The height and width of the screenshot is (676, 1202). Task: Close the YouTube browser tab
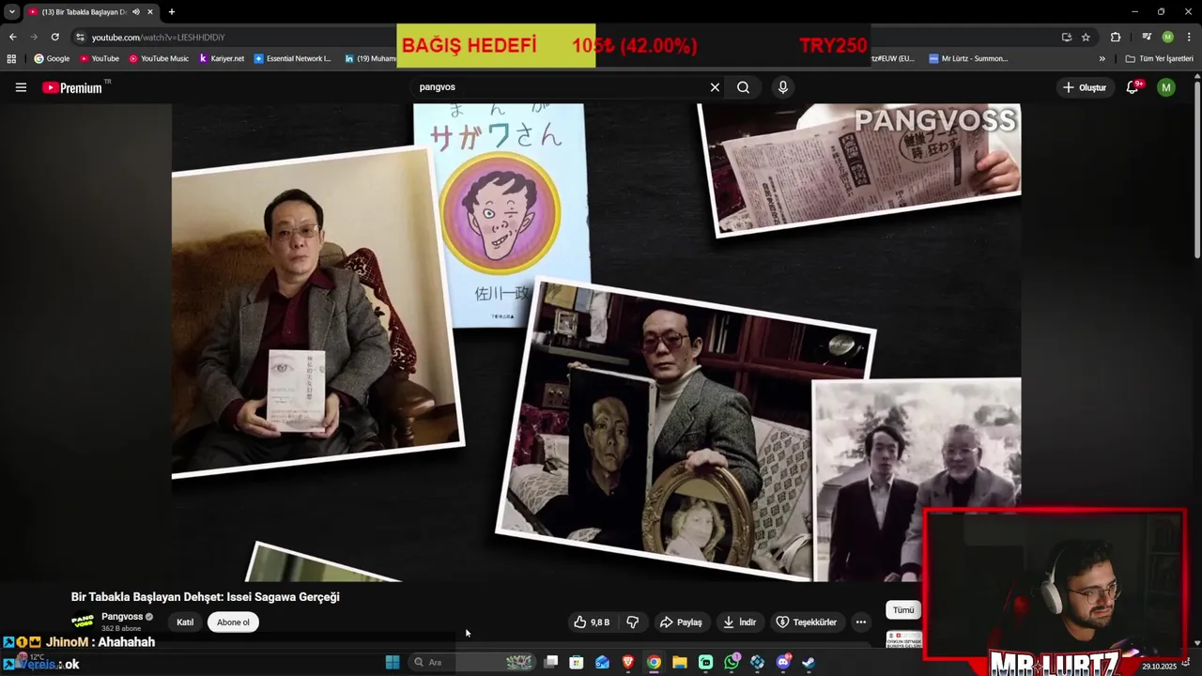[150, 12]
